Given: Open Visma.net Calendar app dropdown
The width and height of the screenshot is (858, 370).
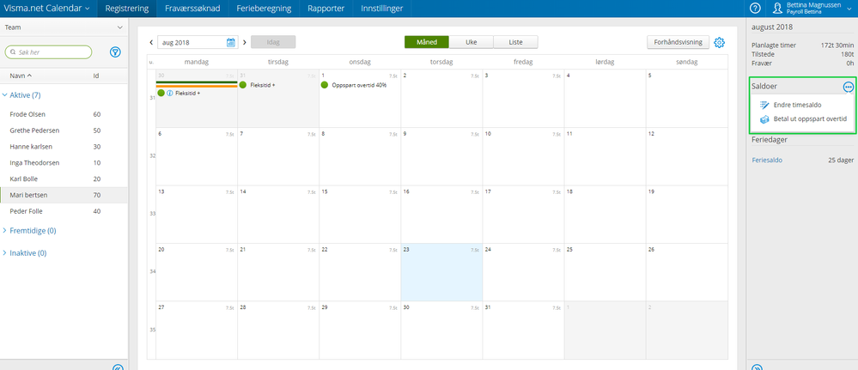Looking at the screenshot, I should point(47,9).
